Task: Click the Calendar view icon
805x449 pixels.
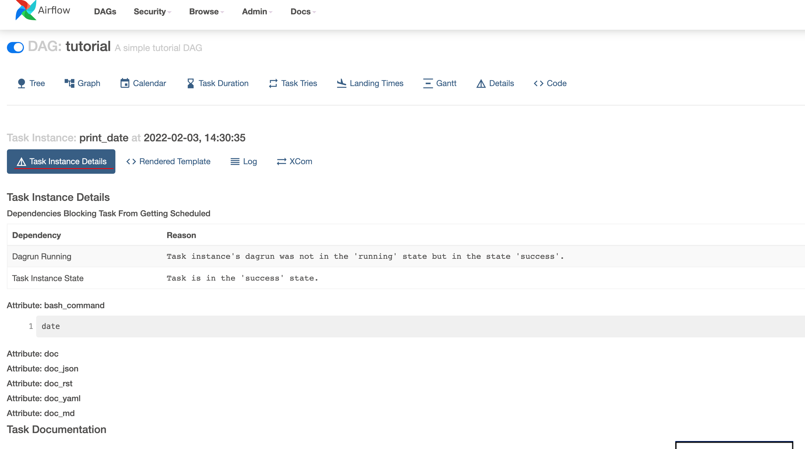Action: click(125, 83)
